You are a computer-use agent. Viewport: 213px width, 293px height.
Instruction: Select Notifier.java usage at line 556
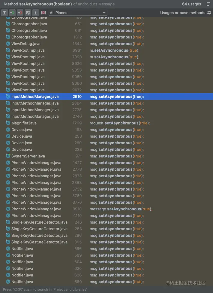[106, 249]
